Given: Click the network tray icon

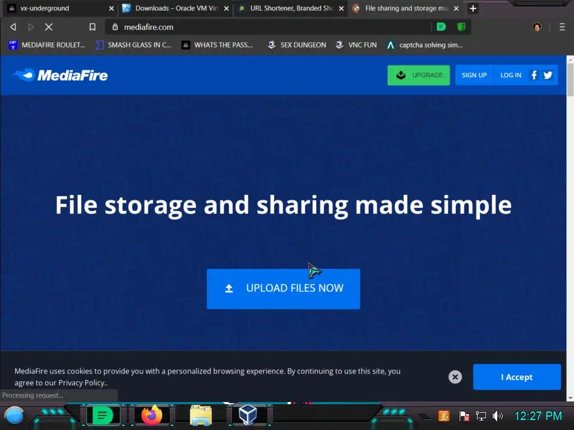Looking at the screenshot, I should 480,416.
